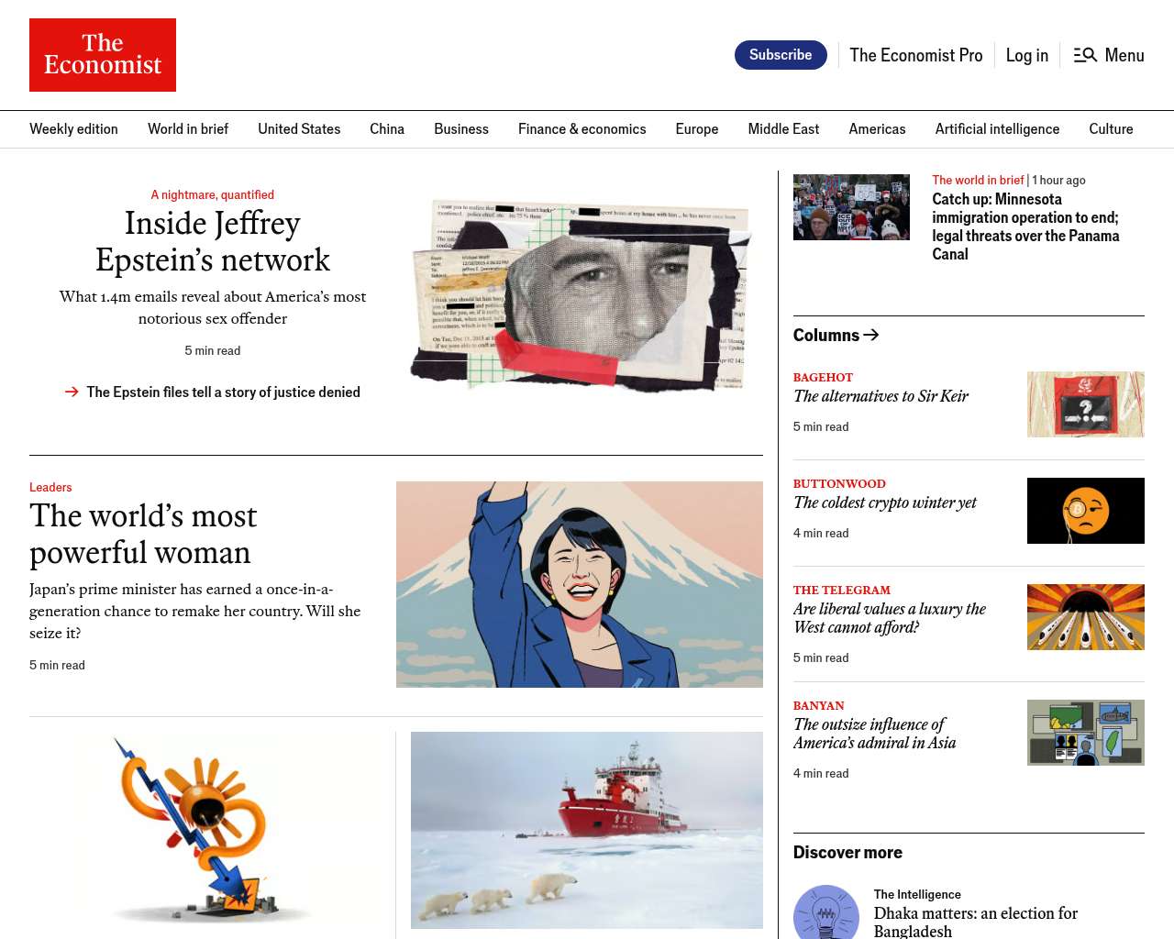Click the Epstein article subheading about 1.4m emails

point(213,307)
